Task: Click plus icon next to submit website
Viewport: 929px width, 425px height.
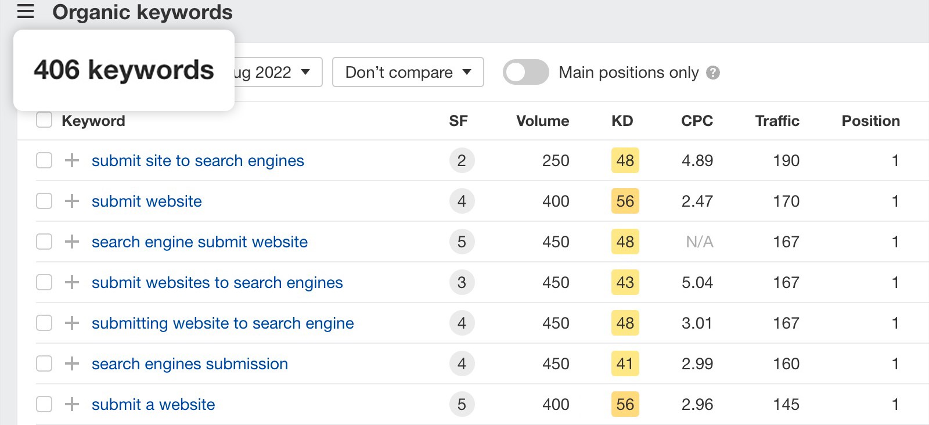Action: (x=72, y=201)
